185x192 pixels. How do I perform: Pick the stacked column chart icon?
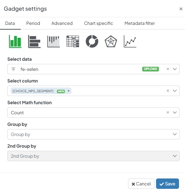tap(53, 41)
